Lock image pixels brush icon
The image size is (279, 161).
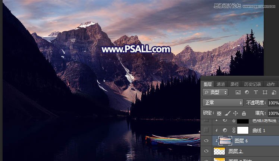coord(228,113)
